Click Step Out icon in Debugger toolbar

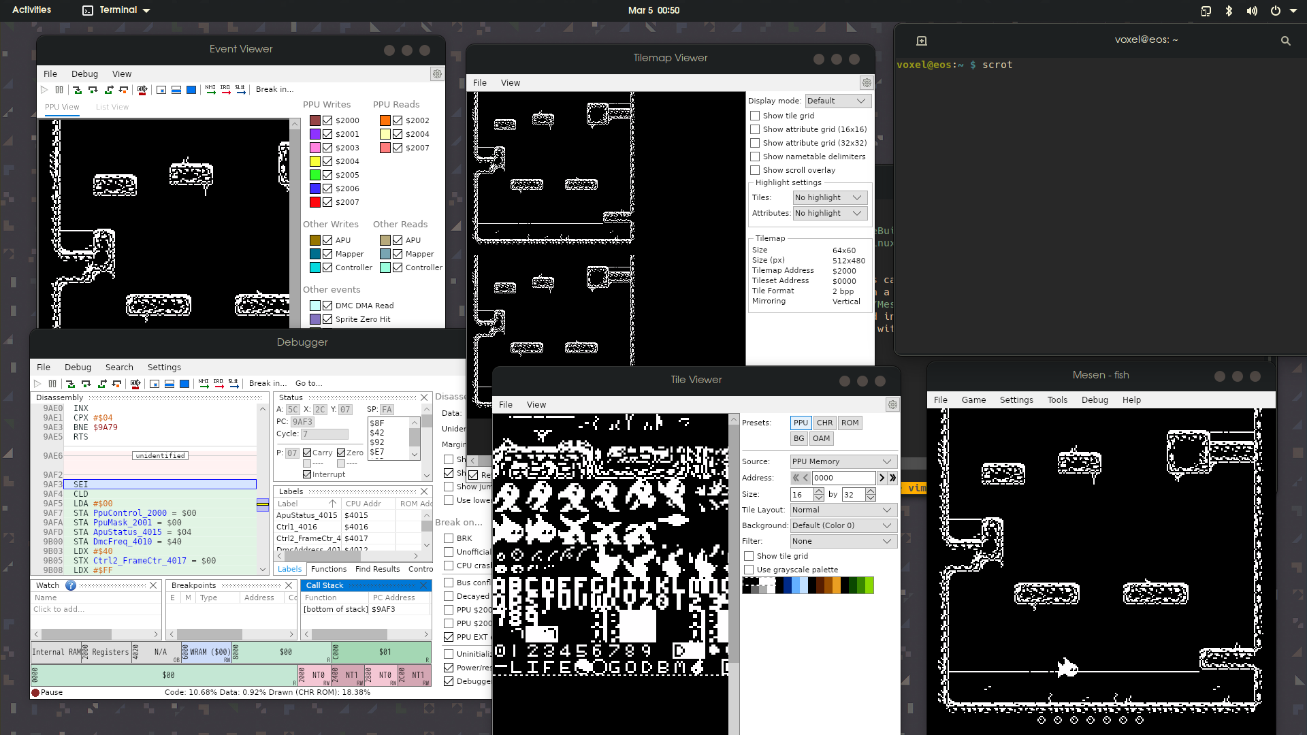(x=102, y=384)
